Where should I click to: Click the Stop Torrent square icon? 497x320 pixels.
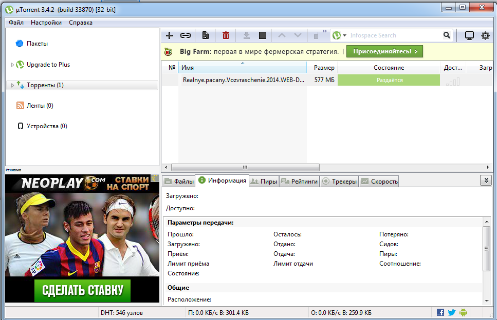(x=263, y=35)
